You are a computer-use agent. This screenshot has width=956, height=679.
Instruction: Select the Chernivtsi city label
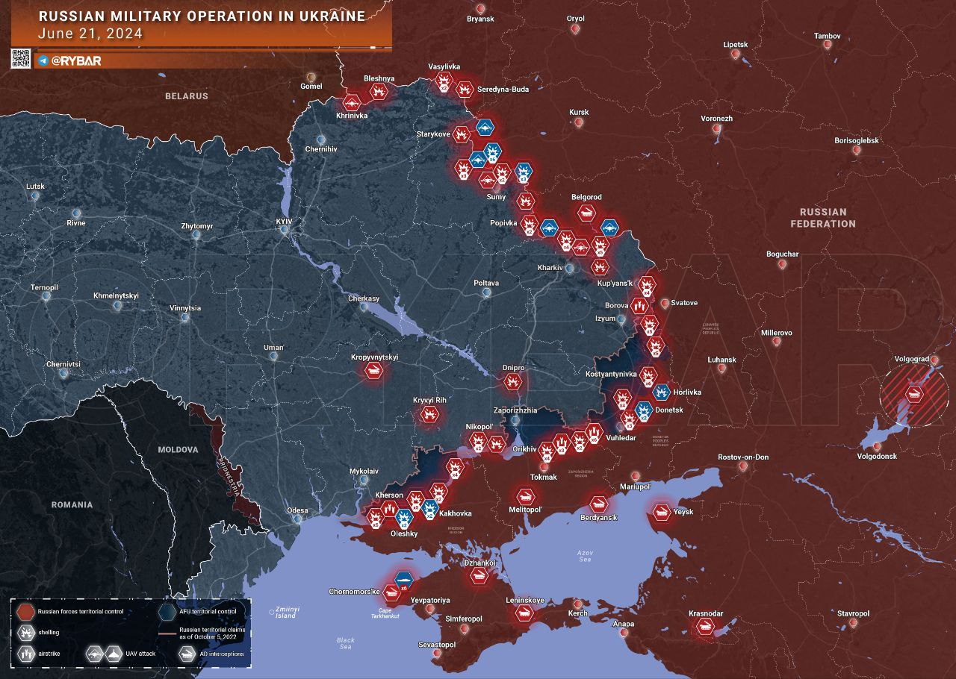click(63, 364)
